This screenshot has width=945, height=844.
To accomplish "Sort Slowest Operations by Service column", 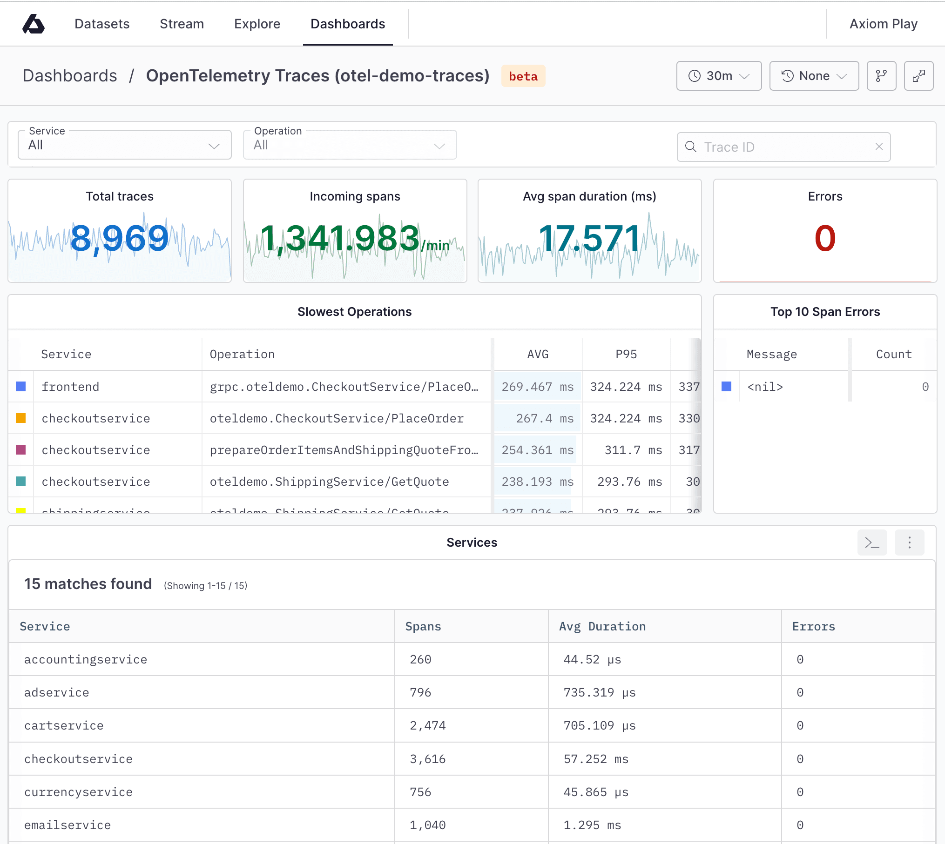I will tap(66, 355).
